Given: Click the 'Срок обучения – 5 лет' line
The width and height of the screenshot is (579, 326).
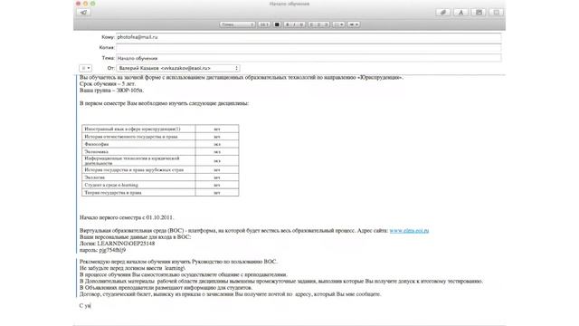Looking at the screenshot, I should click(x=108, y=84).
